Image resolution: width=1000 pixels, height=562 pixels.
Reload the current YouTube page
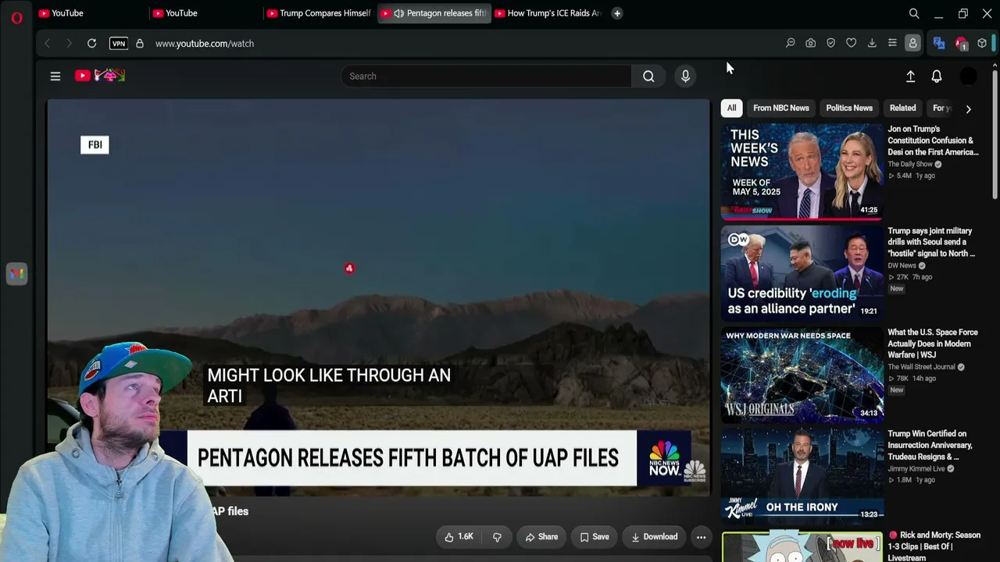pos(91,44)
